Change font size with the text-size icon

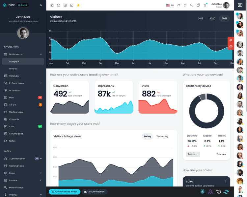click(x=178, y=5)
